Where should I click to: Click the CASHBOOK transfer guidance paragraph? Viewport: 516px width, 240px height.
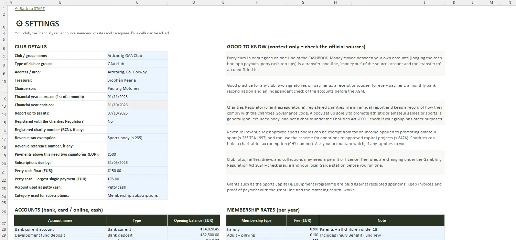tap(335, 64)
